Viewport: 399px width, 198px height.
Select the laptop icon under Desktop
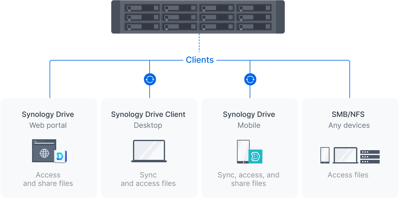point(148,151)
